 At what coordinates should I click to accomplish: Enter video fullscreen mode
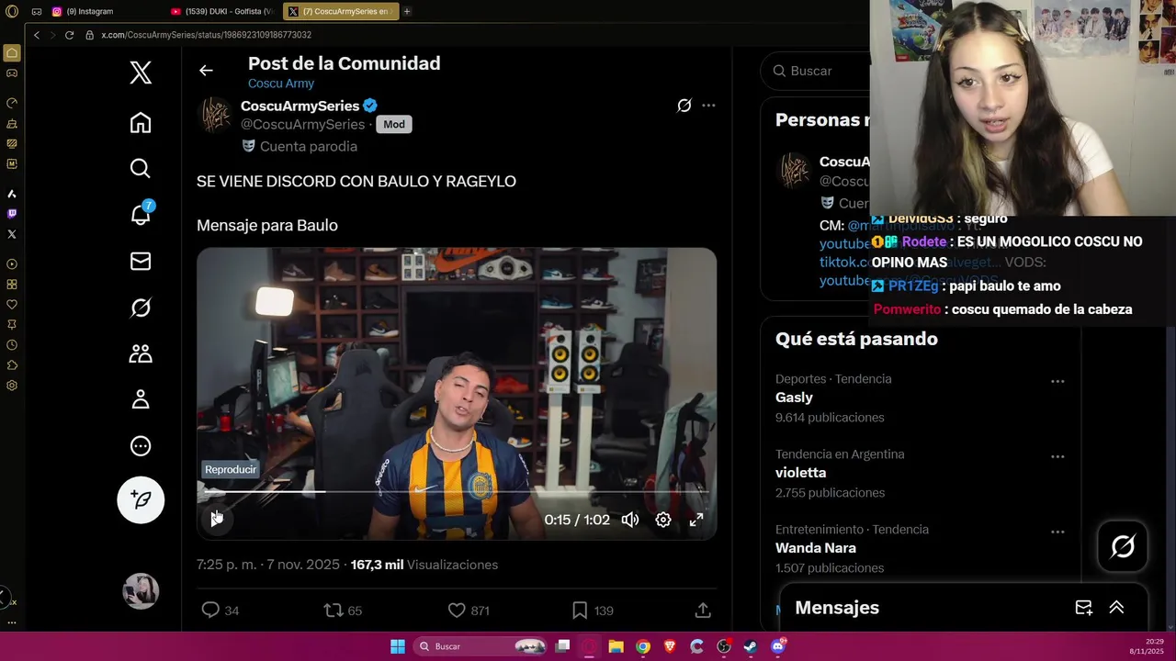tap(696, 520)
